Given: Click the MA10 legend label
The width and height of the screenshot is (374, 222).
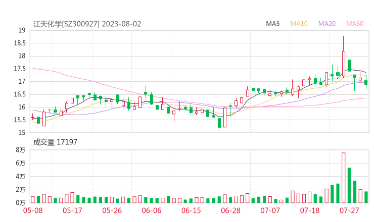Looking at the screenshot, I should [299, 24].
